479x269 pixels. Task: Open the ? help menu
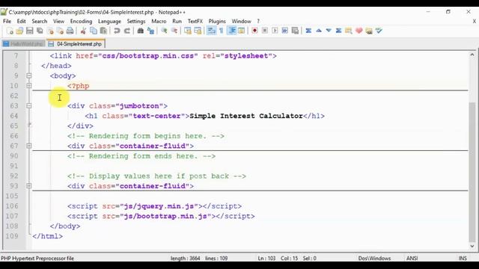[x=258, y=21]
